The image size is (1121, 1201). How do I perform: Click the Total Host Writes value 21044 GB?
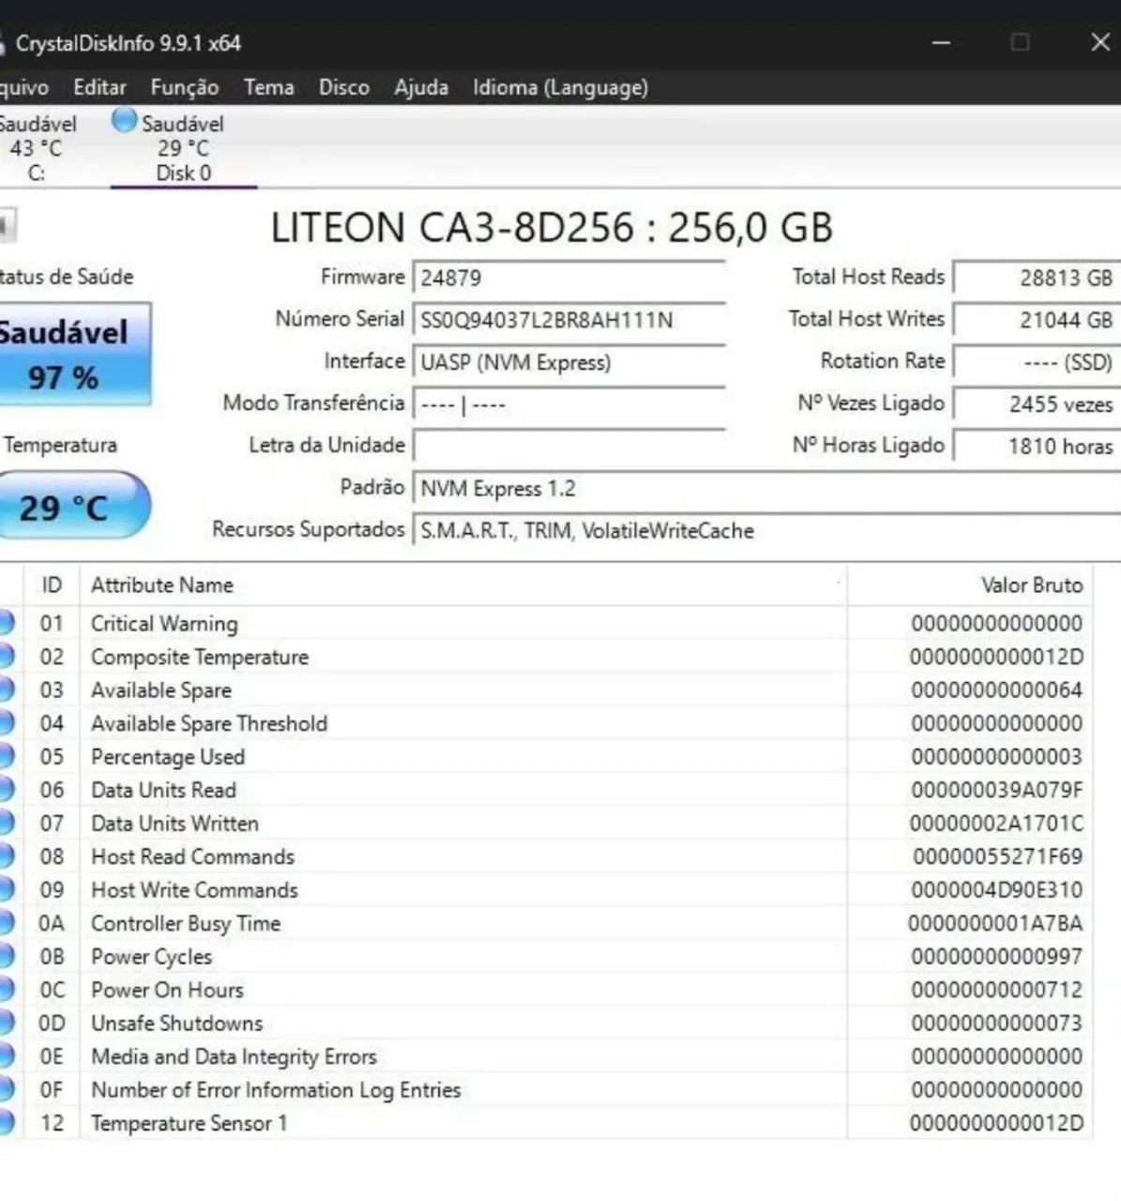point(1037,320)
